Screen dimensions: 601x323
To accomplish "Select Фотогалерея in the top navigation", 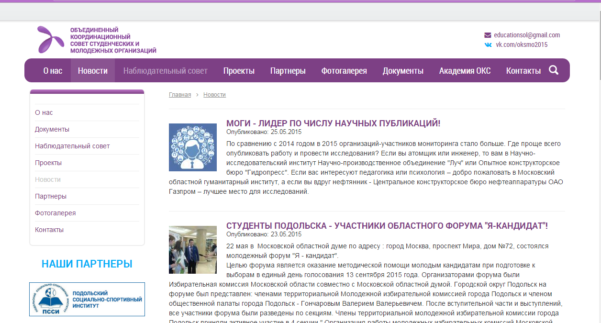I will click(344, 71).
